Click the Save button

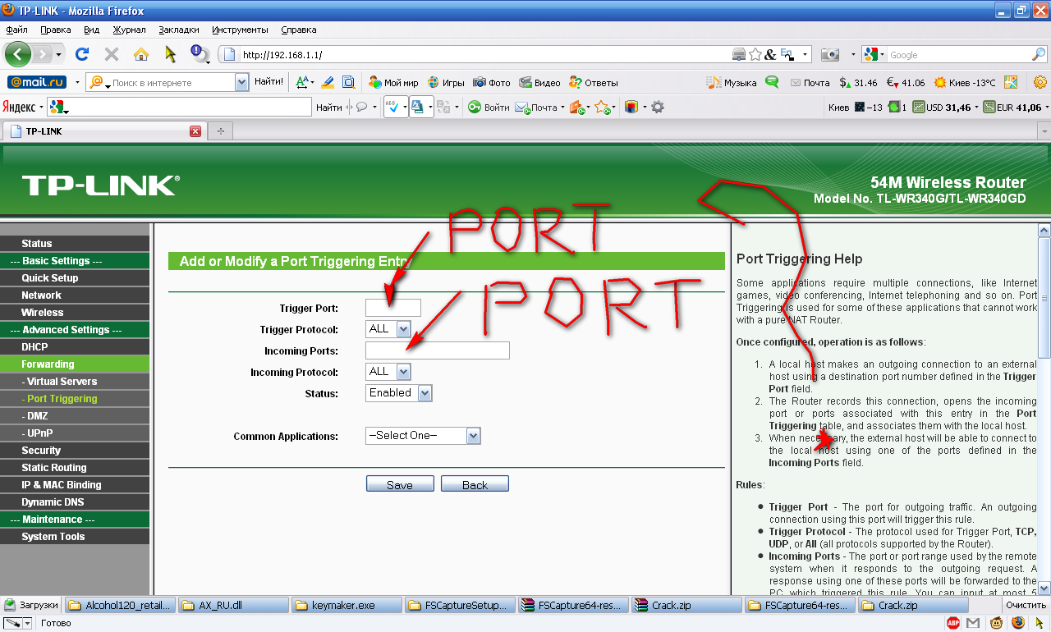point(400,484)
